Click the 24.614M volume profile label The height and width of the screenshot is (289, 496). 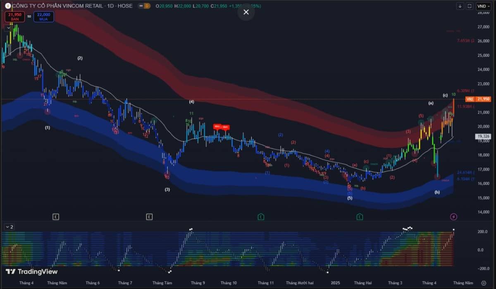click(466, 172)
